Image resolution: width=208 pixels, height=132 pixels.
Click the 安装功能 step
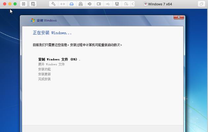(45, 69)
